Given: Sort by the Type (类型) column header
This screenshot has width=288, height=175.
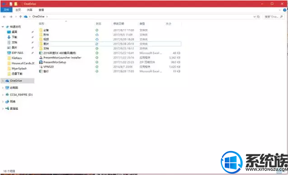Looking at the screenshot, I should pos(142,23).
